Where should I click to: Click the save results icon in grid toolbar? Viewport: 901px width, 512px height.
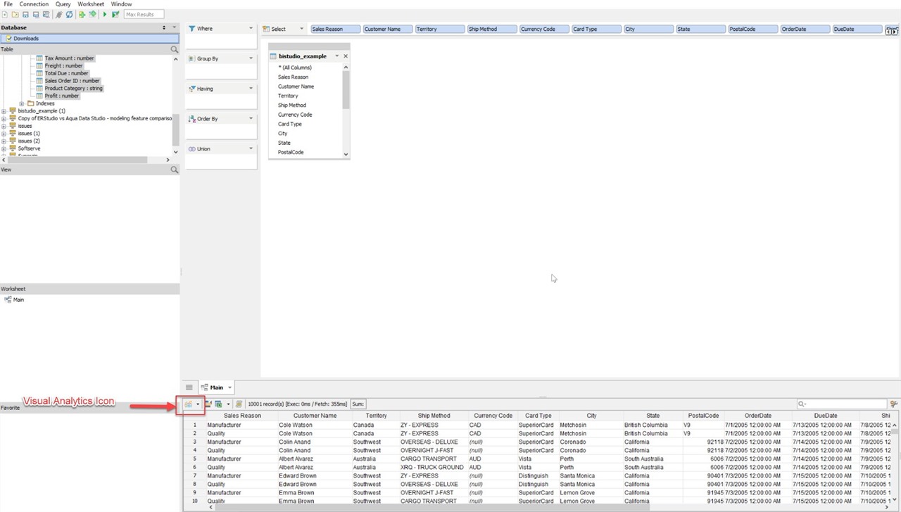pos(208,404)
